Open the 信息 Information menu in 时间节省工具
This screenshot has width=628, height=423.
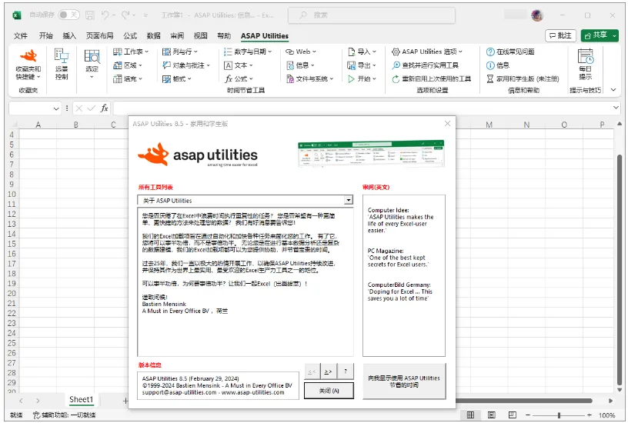[300, 65]
